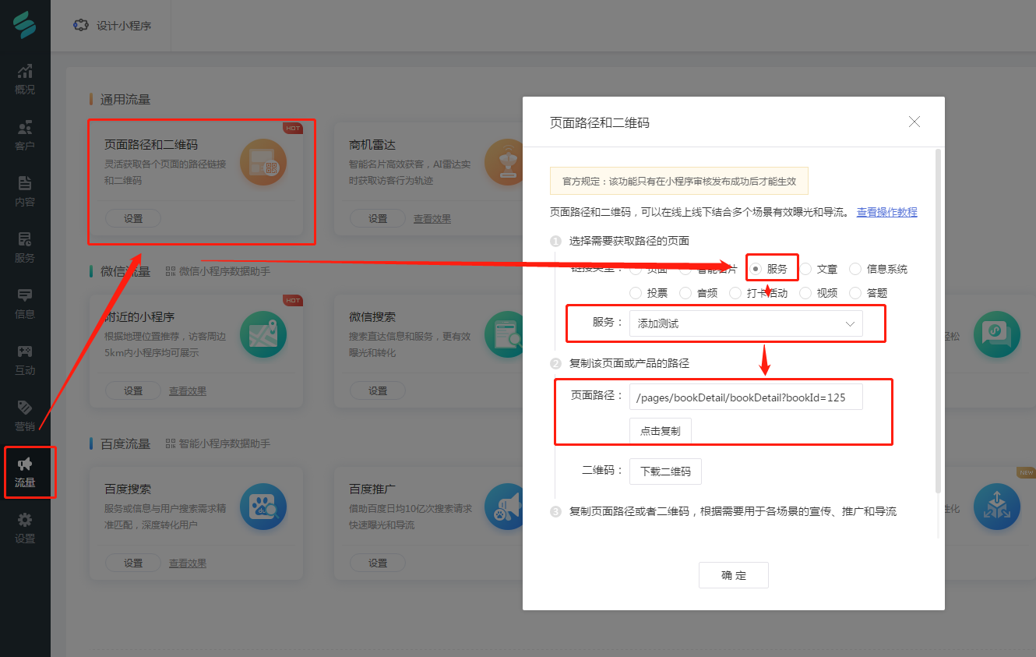Click the green chat bubble card icon
This screenshot has width=1036, height=657.
[996, 334]
